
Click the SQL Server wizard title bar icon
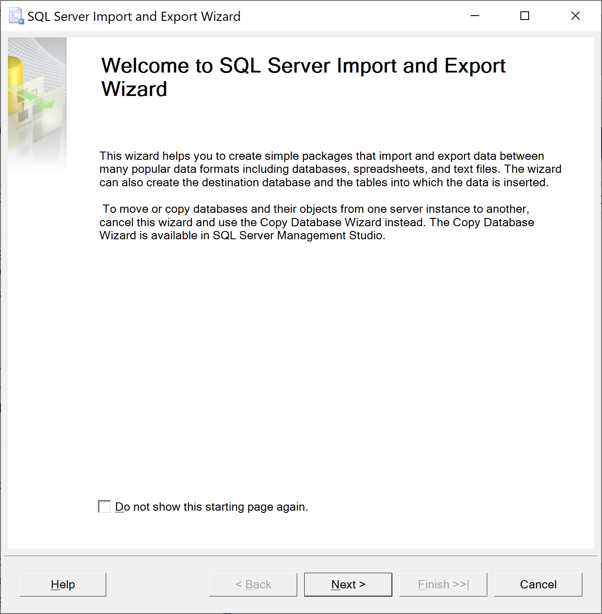coord(16,16)
